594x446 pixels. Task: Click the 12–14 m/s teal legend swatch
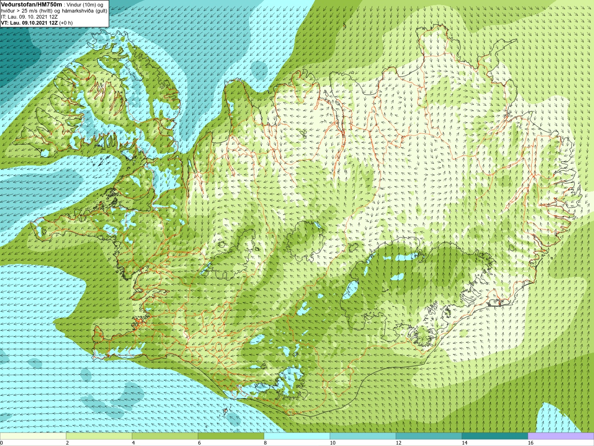coord(429,436)
